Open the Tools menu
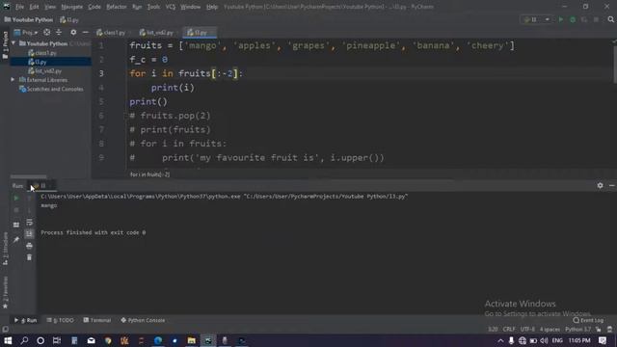The width and height of the screenshot is (617, 347). click(153, 7)
